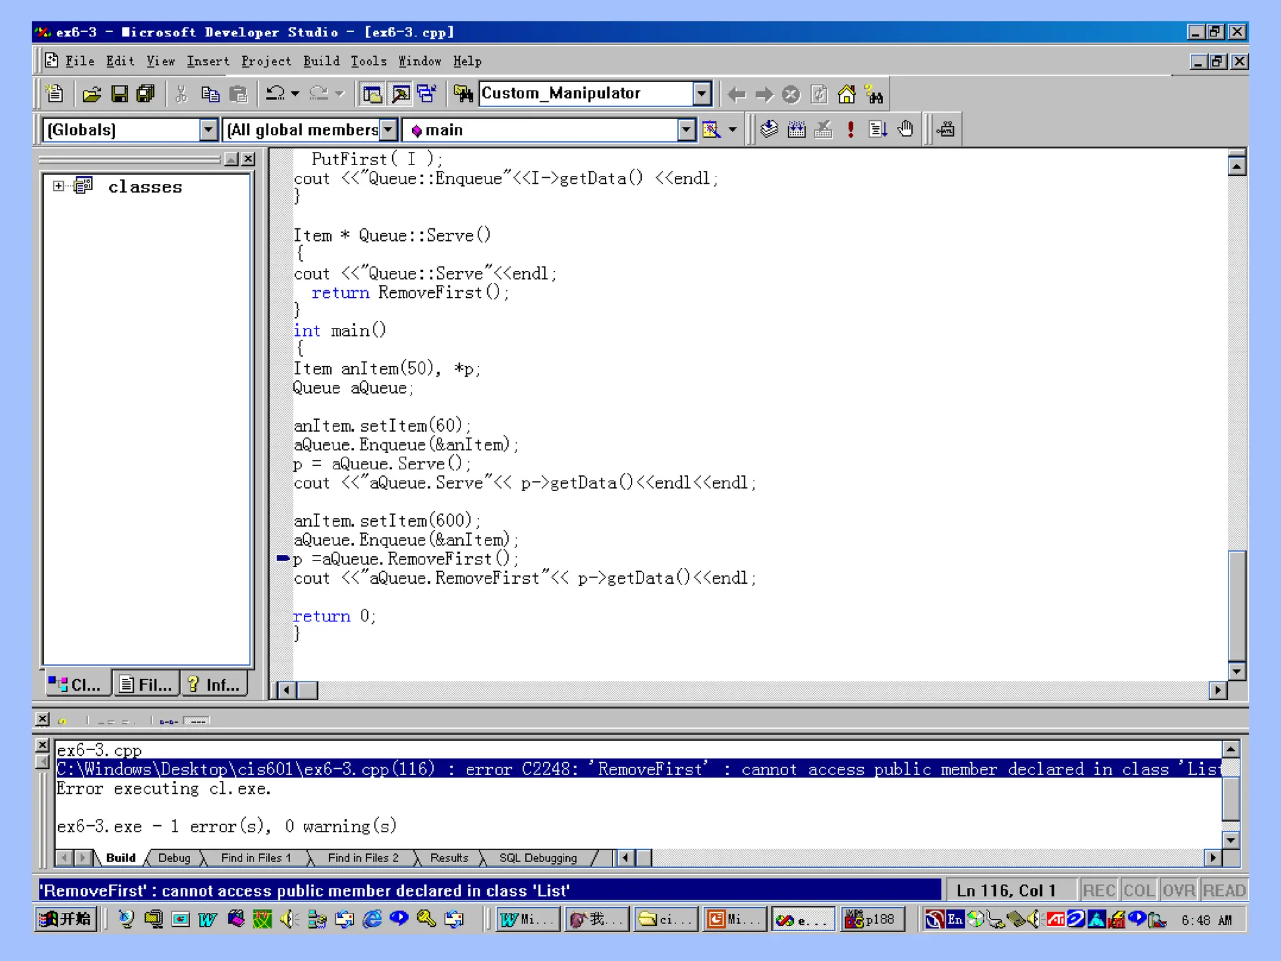The width and height of the screenshot is (1281, 961).
Task: Switch to the ClassView tab
Action: tap(77, 684)
